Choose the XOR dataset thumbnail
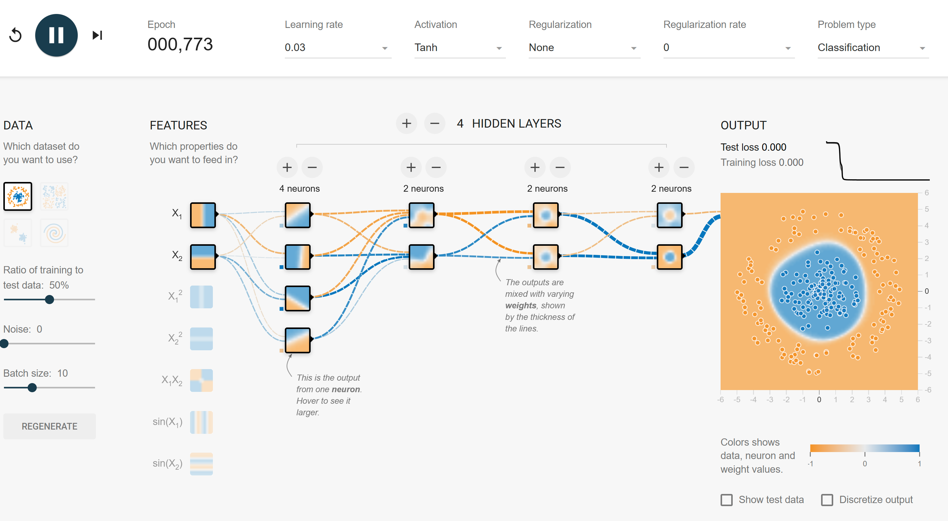948x521 pixels. click(54, 196)
